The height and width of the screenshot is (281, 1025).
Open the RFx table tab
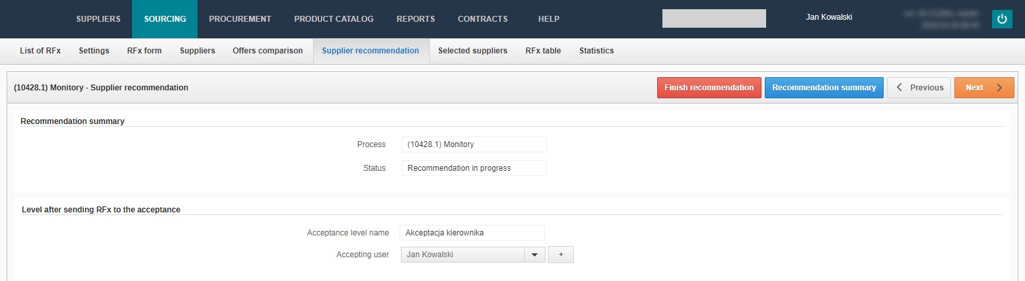coord(543,51)
